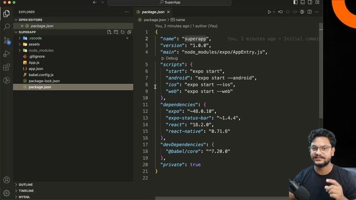Open the Run button dropdown arrow

pyautogui.click(x=274, y=12)
